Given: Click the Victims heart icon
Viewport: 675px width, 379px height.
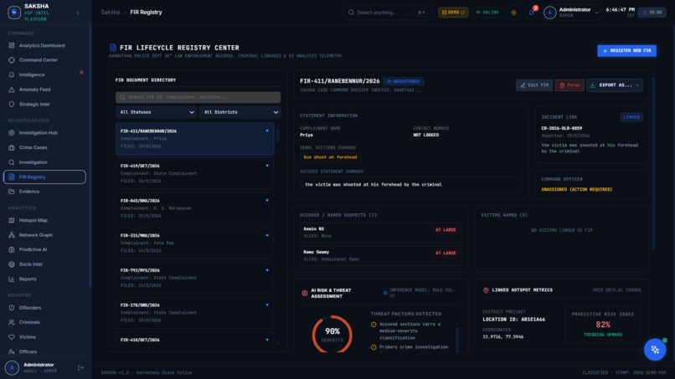Looking at the screenshot, I should pos(12,337).
